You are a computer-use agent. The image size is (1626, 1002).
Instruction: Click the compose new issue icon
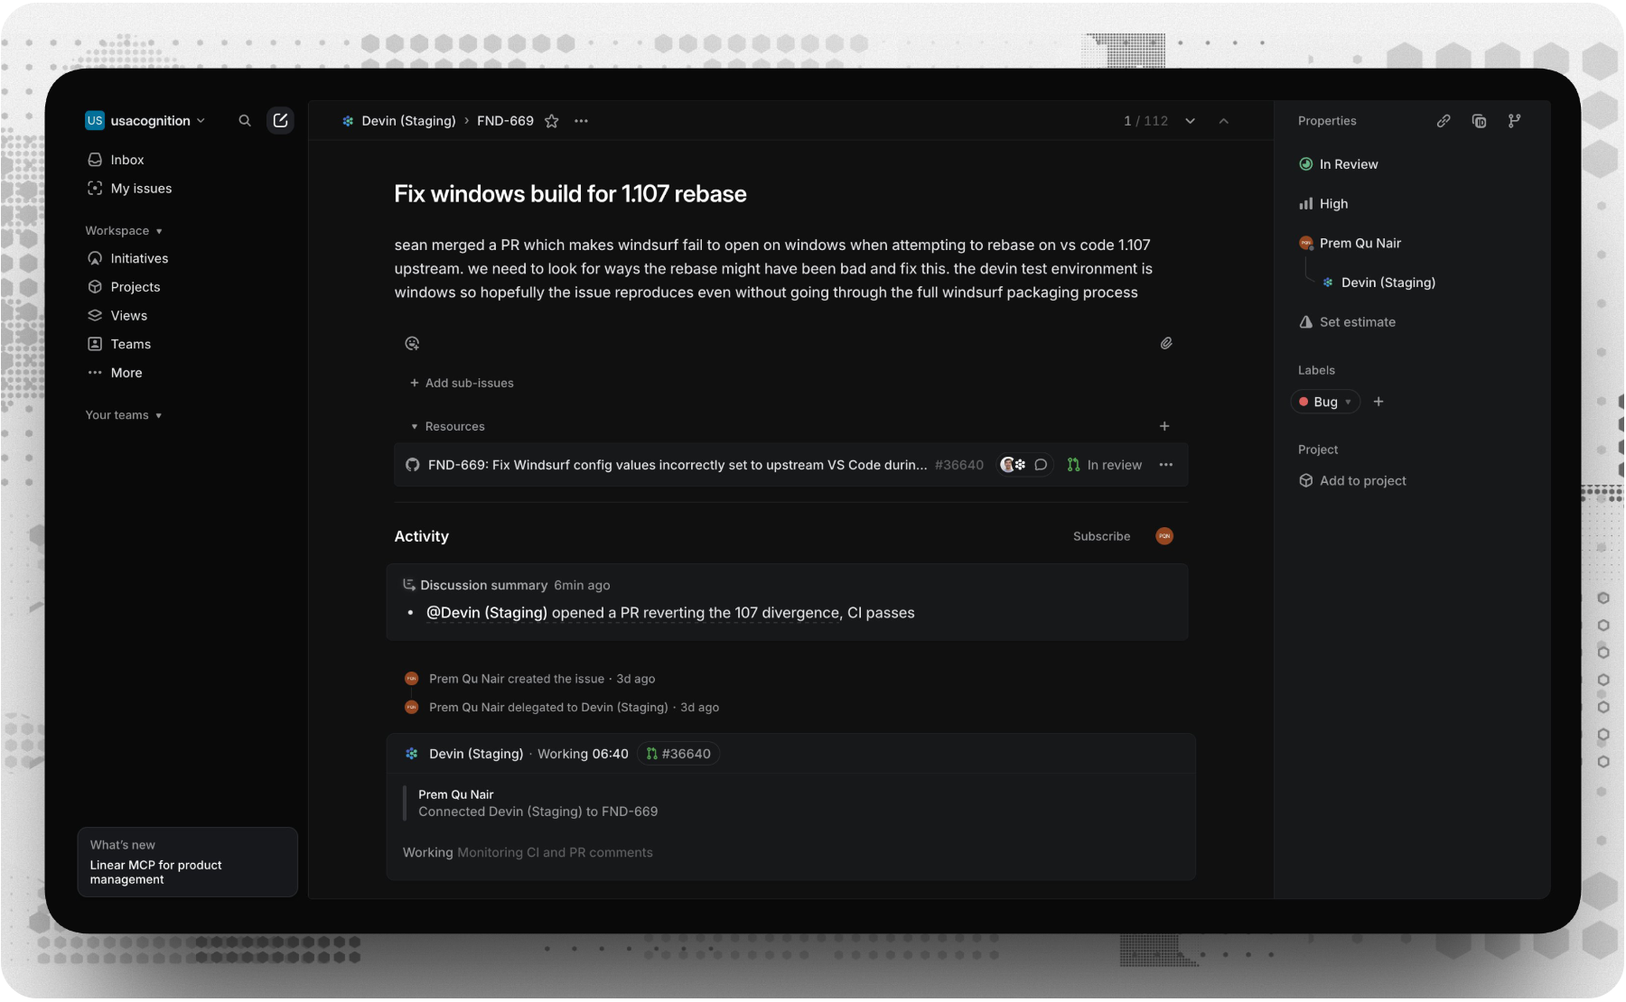[280, 121]
